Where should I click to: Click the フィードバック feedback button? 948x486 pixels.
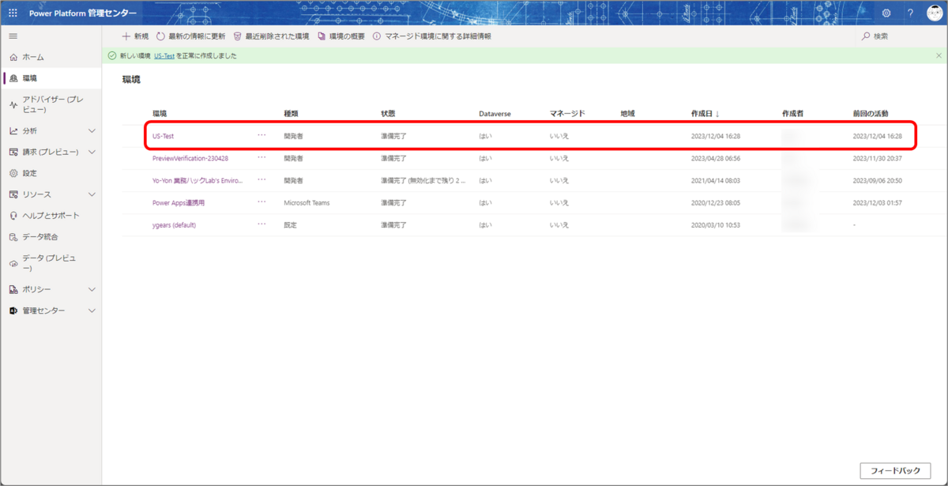pyautogui.click(x=895, y=471)
